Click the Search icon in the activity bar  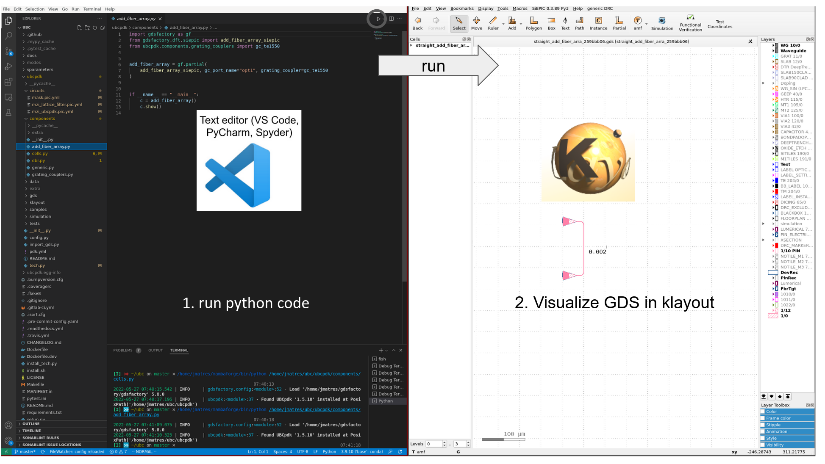[x=8, y=36]
